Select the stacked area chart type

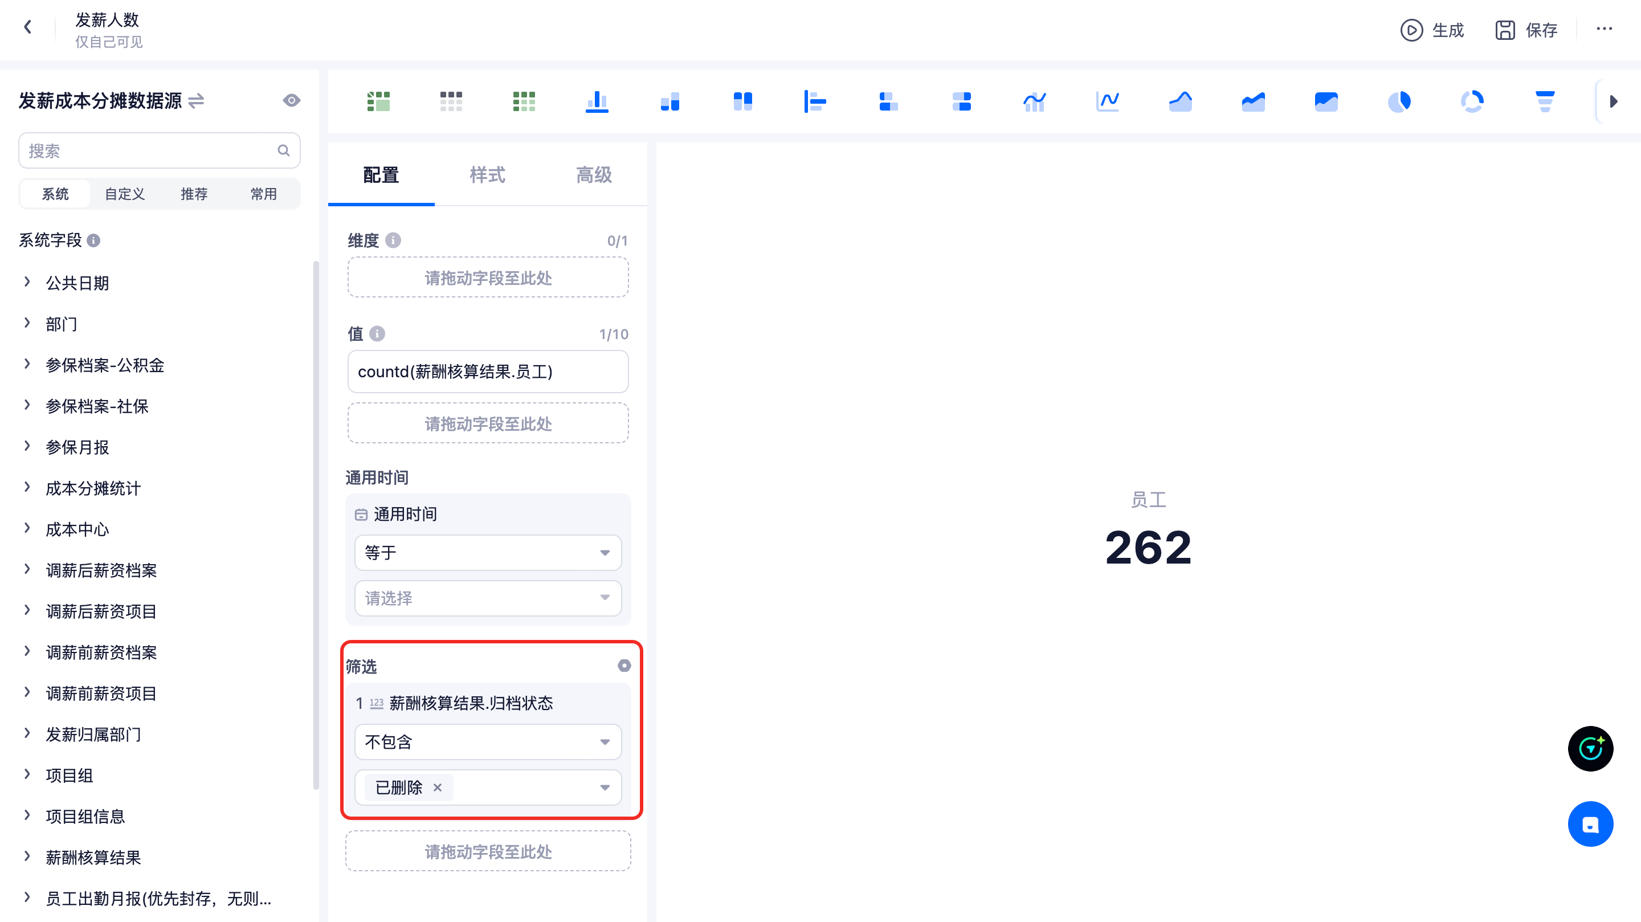coord(1254,101)
